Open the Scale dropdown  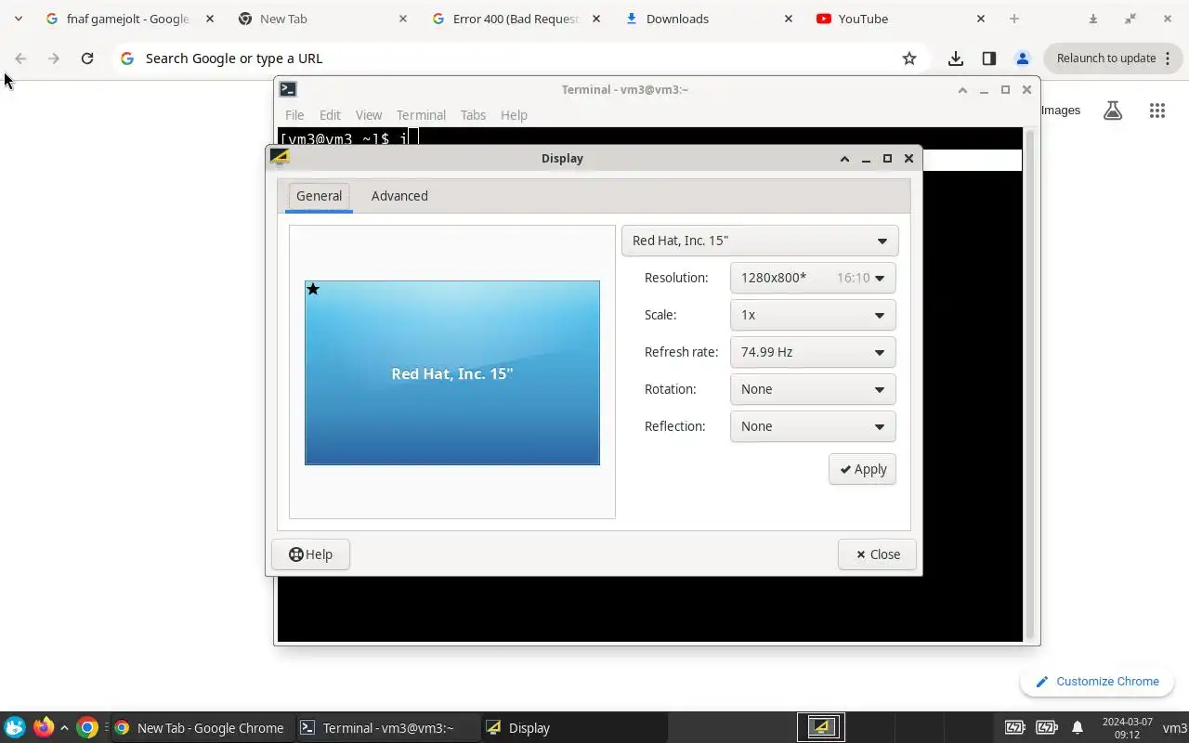(813, 315)
